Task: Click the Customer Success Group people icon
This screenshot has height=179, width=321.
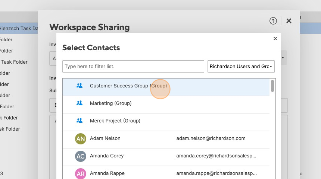Action: tap(79, 86)
